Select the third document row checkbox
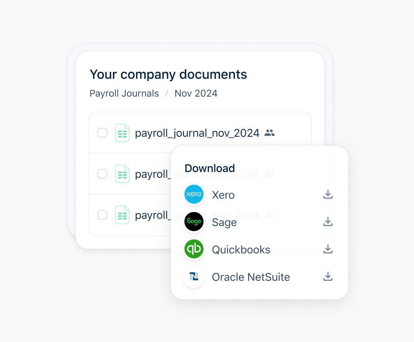 (102, 215)
